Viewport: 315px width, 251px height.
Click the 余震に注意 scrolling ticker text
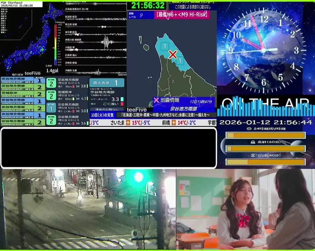pos(166,115)
